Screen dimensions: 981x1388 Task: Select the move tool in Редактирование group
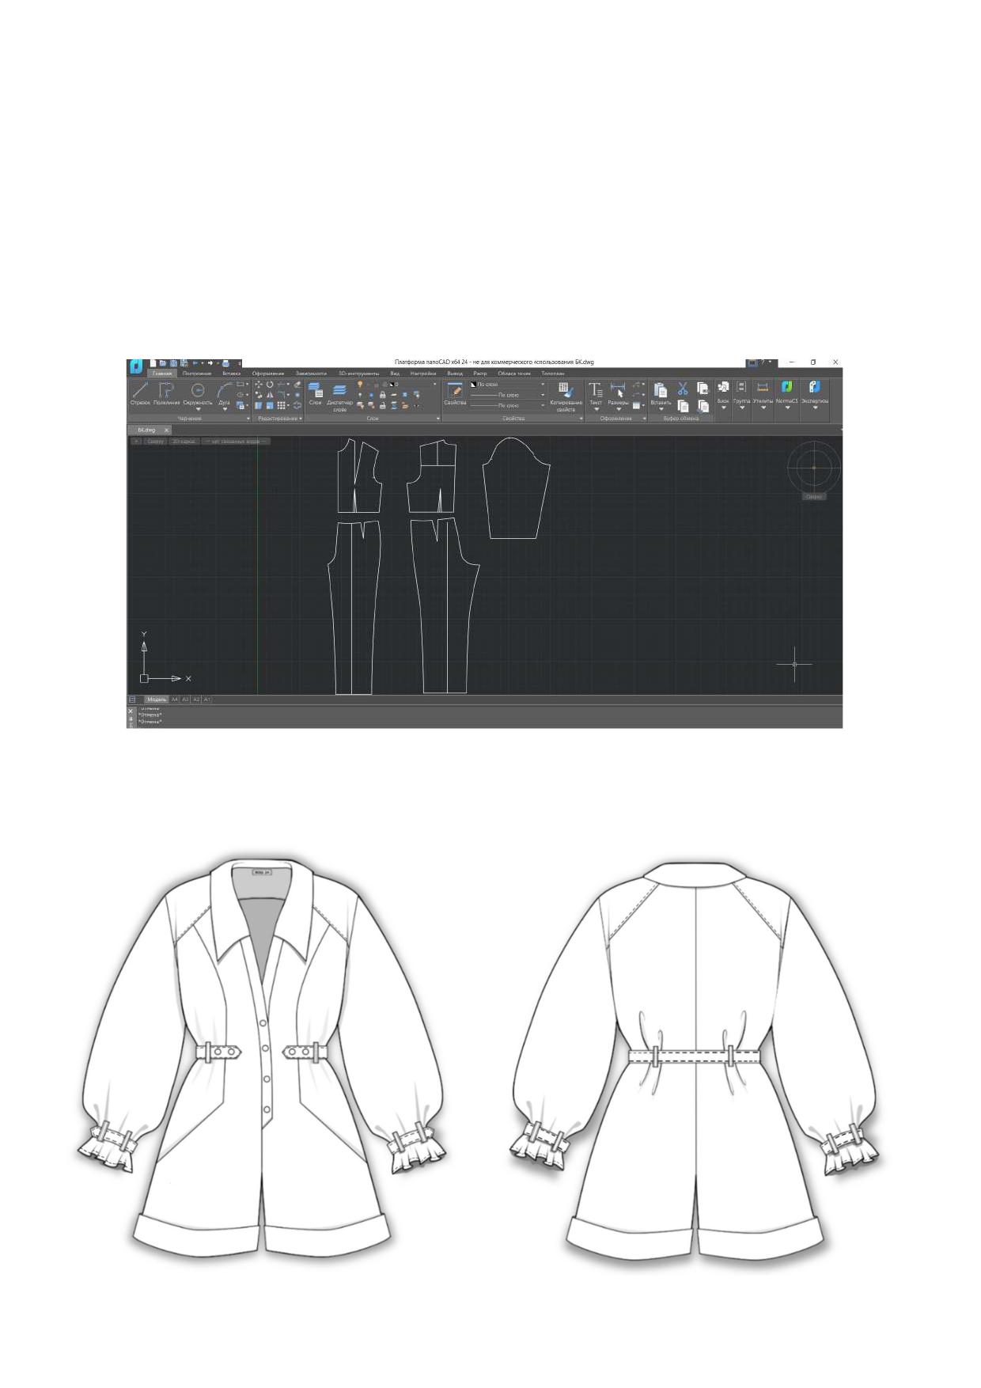click(259, 385)
